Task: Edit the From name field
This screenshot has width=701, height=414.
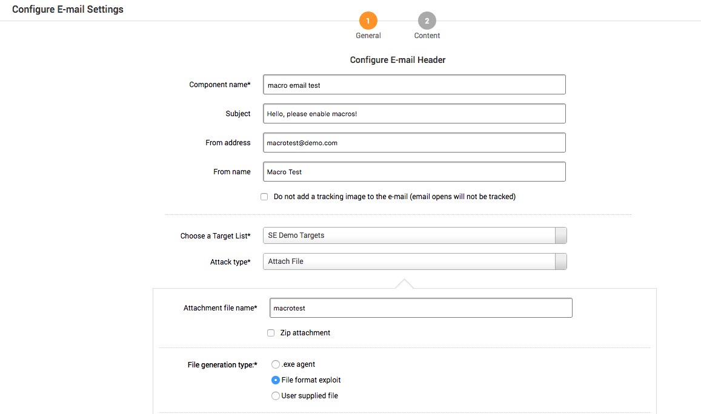Action: (x=414, y=172)
